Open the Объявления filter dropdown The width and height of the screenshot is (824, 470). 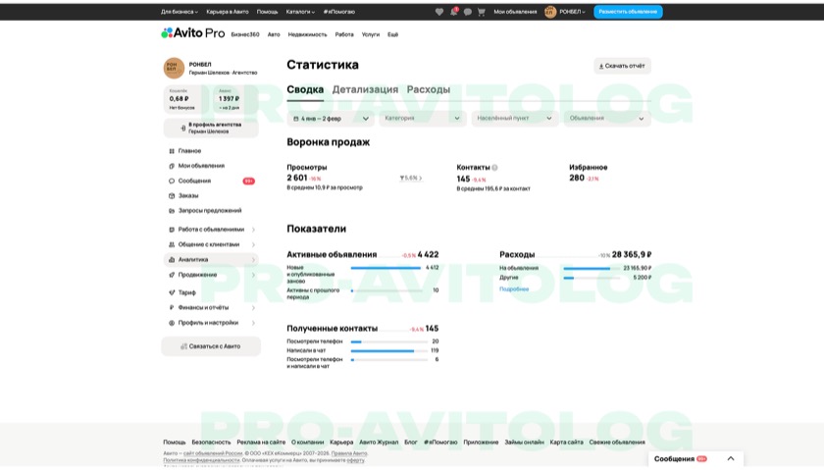(x=607, y=119)
